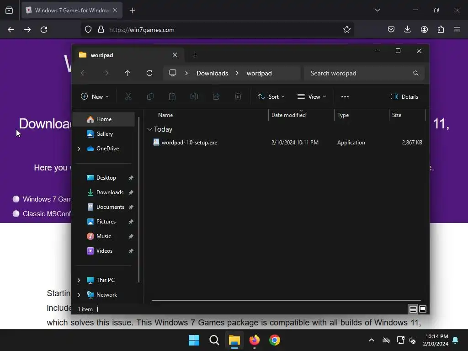Add a new tab in File Explorer
This screenshot has width=468, height=351.
click(x=195, y=55)
